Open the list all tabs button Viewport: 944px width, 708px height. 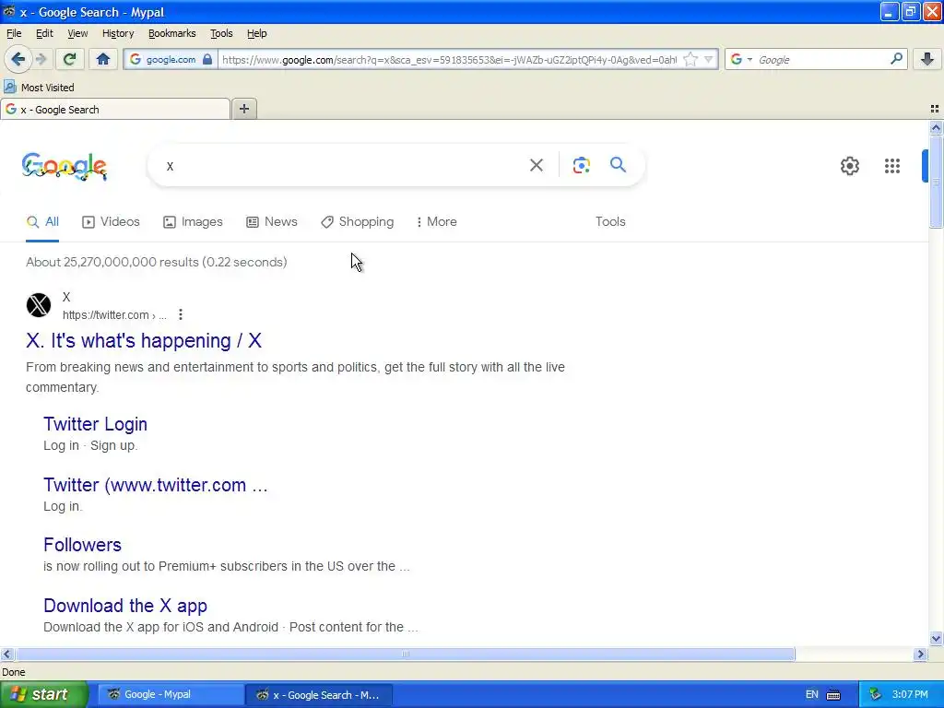tap(935, 109)
